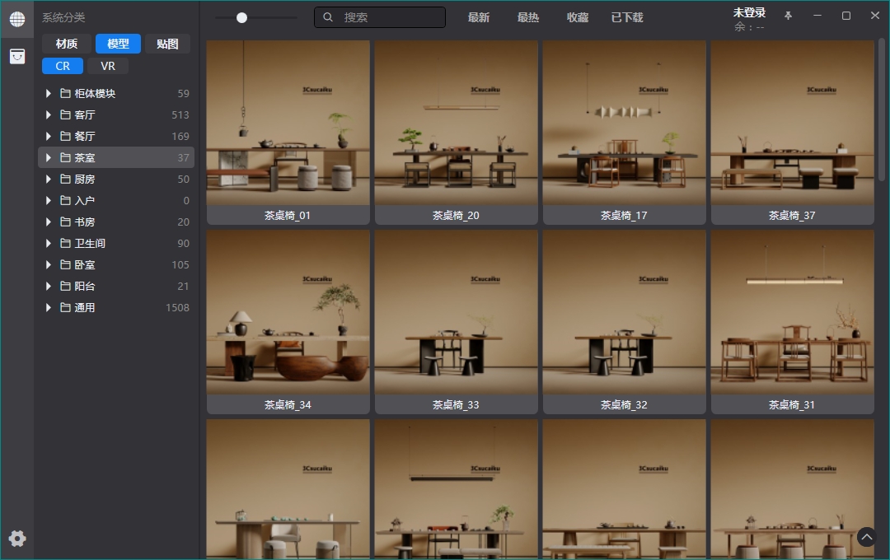Click the back-to-top arrow button
The image size is (890, 560).
coord(866,537)
